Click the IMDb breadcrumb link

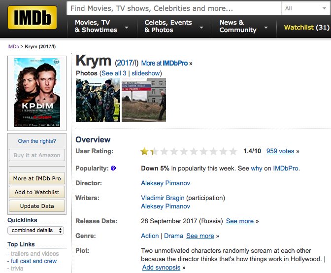point(13,46)
